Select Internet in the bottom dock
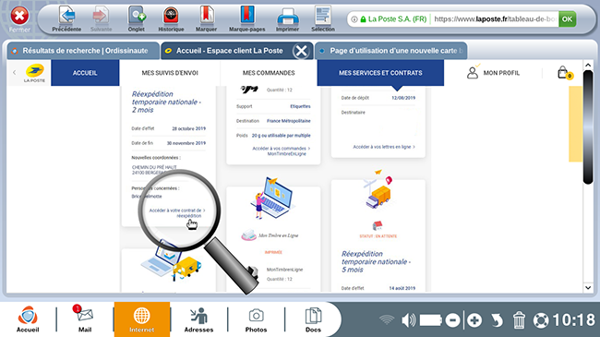This screenshot has width=600, height=337. (x=142, y=319)
